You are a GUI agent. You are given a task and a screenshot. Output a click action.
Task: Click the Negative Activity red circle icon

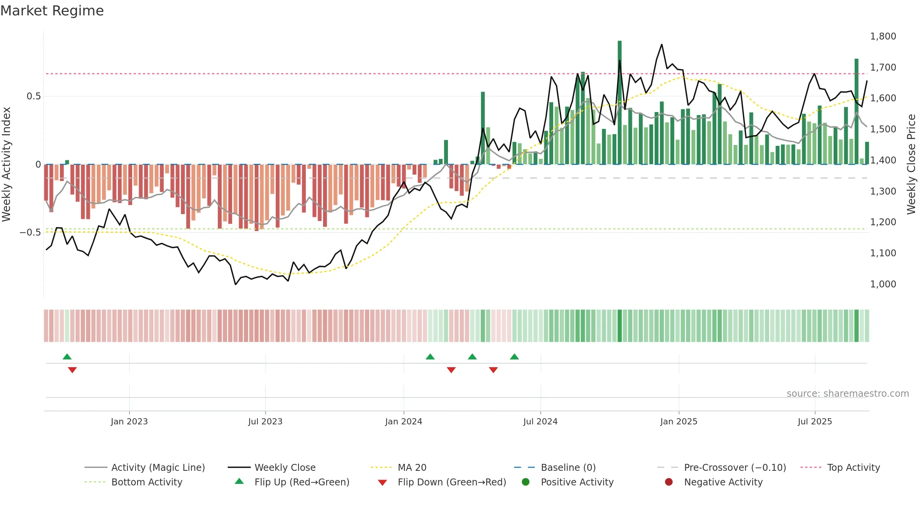(x=669, y=482)
